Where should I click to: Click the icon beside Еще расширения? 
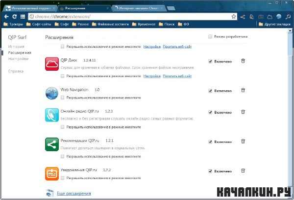tap(50, 193)
